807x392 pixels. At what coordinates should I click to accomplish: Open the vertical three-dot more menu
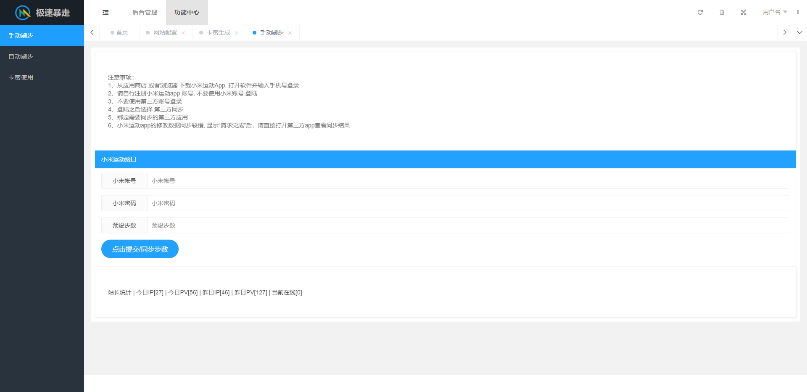point(798,12)
